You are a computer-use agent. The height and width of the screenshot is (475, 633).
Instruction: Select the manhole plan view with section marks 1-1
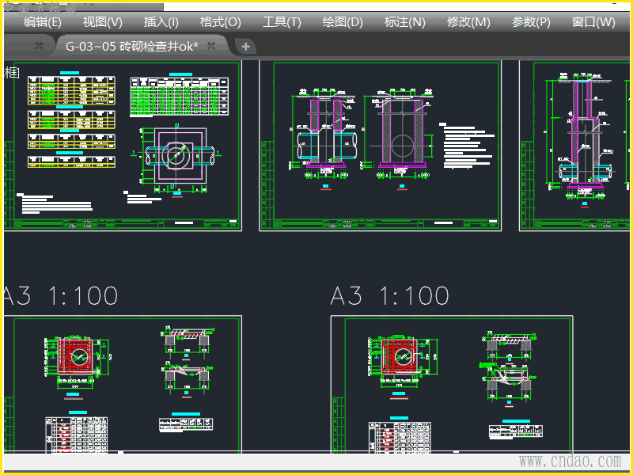tap(176, 157)
